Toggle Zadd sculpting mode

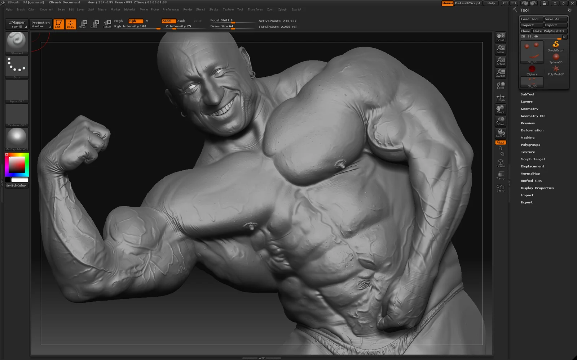(x=168, y=21)
